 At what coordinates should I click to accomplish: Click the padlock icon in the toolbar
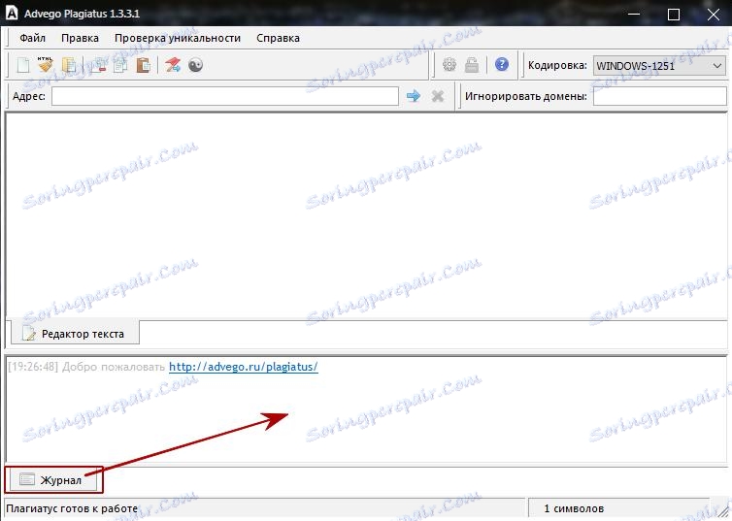(x=472, y=64)
